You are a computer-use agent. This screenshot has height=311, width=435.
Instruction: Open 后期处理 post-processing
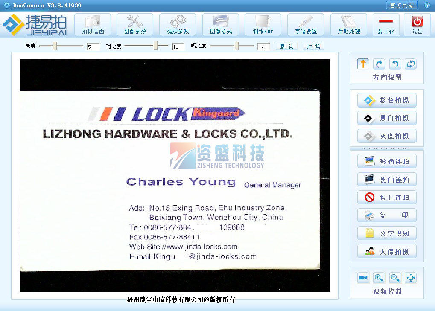349,25
